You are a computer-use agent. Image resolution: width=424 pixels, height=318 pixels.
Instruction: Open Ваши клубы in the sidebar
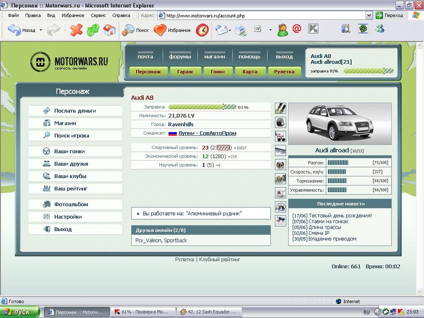(75, 176)
